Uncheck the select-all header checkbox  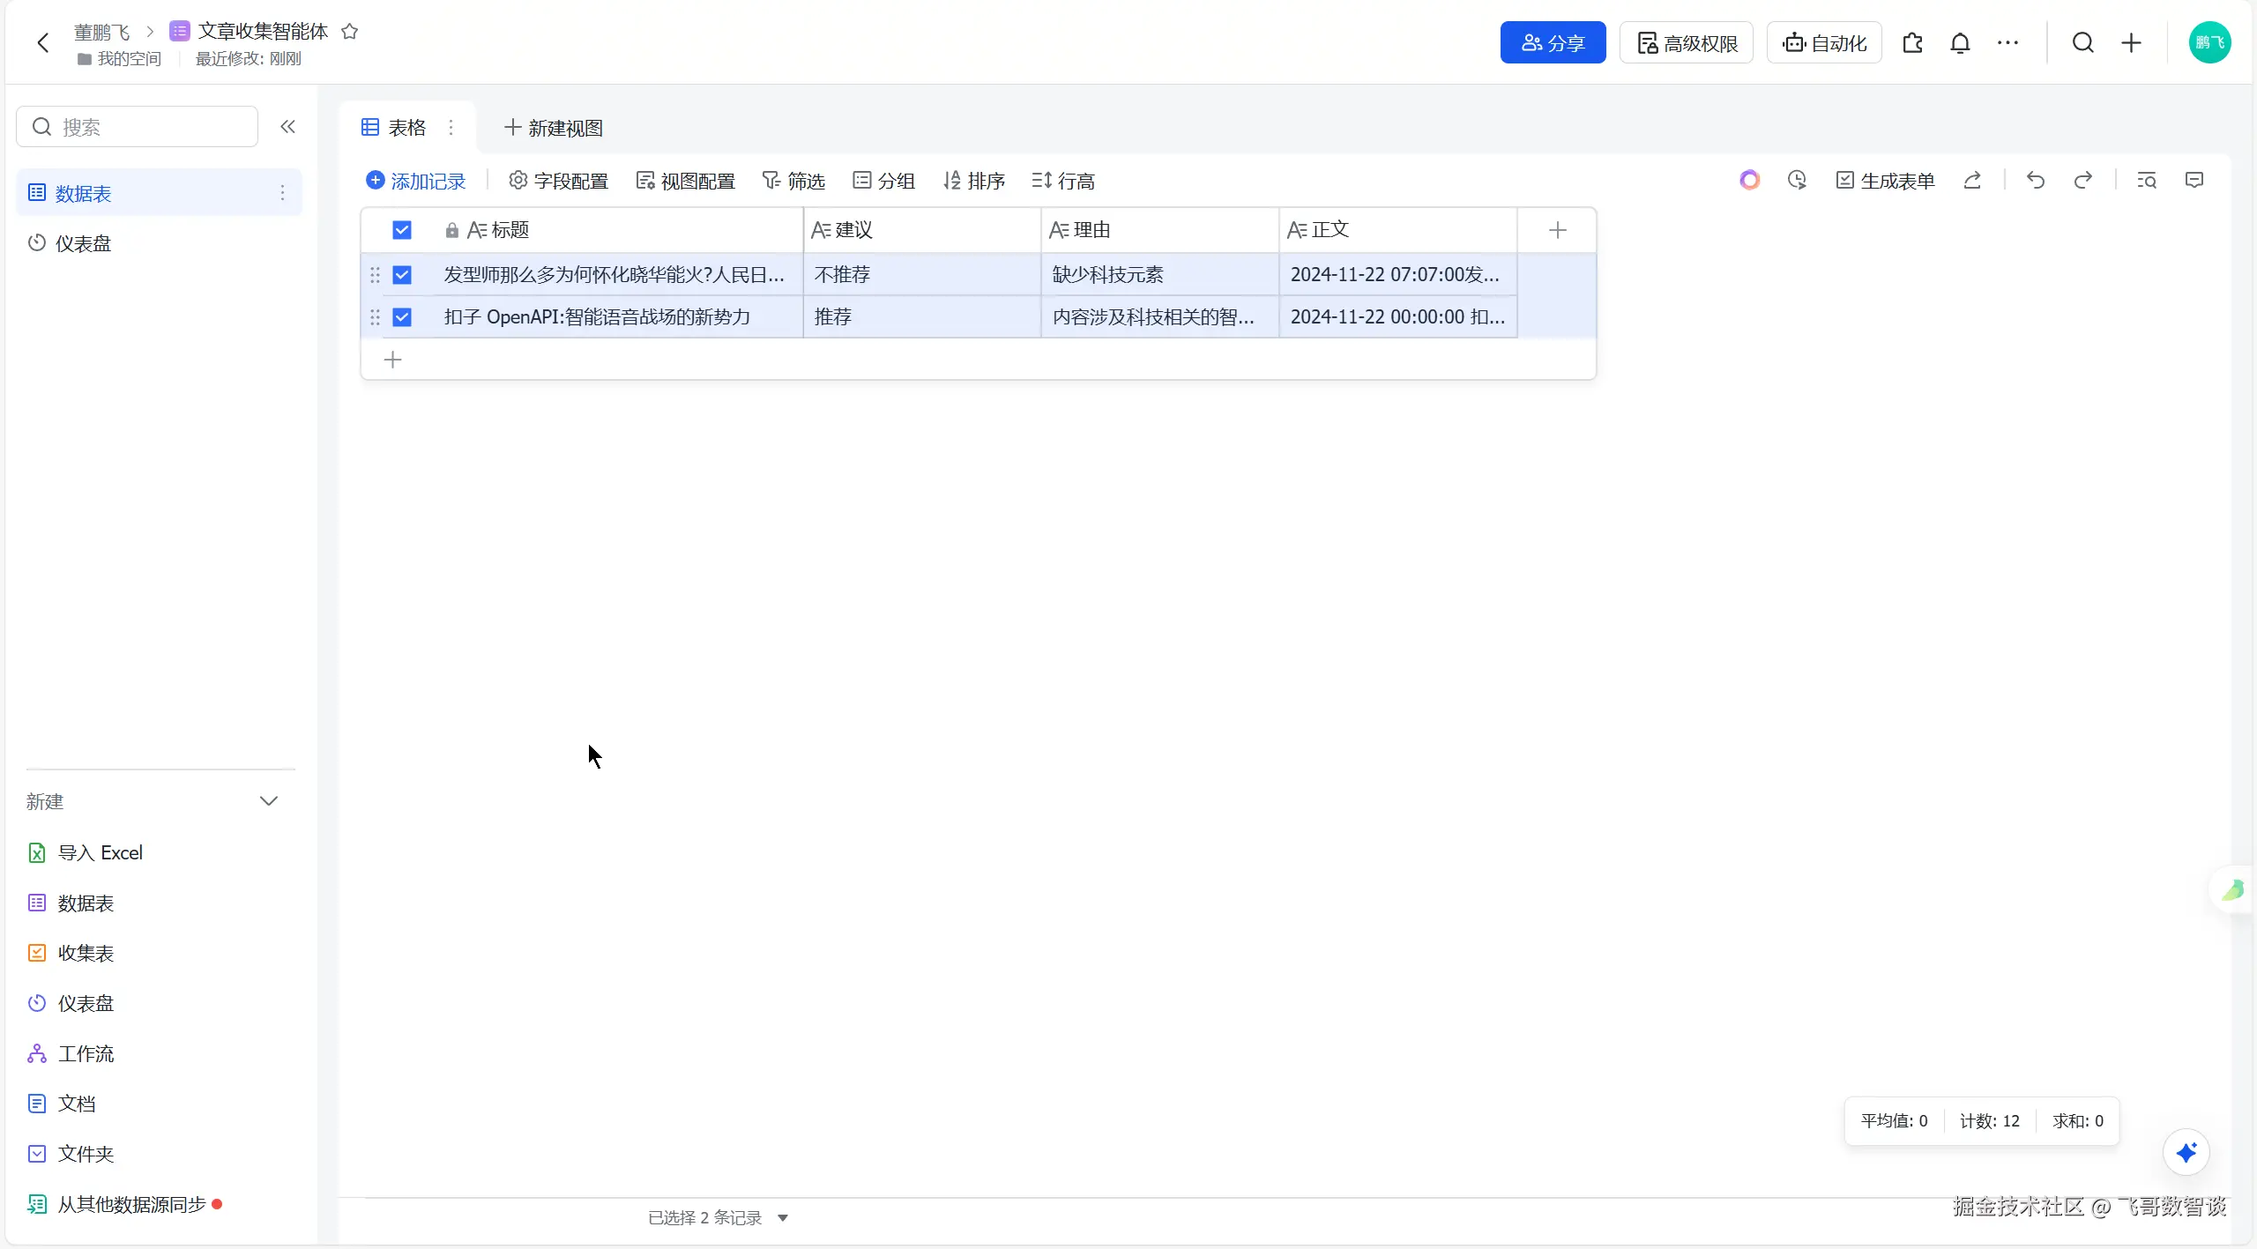402,230
